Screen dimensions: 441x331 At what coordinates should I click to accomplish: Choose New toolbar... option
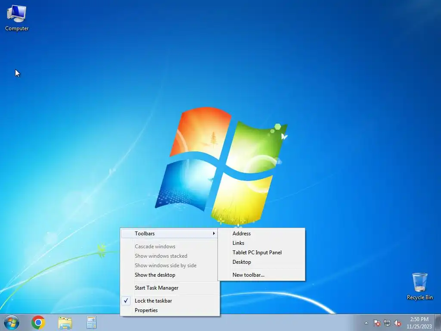point(261,275)
